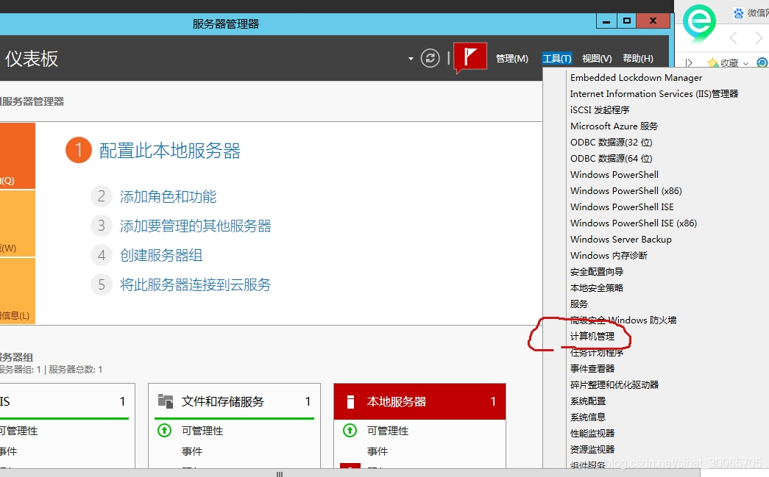Open 资源监视器

(592, 449)
